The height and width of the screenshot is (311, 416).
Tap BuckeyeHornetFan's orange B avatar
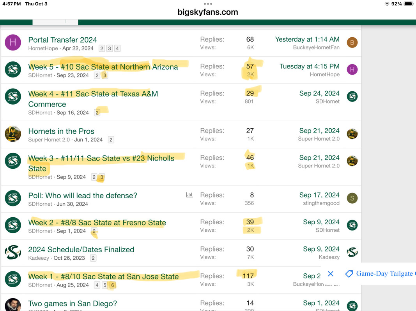pos(352,42)
